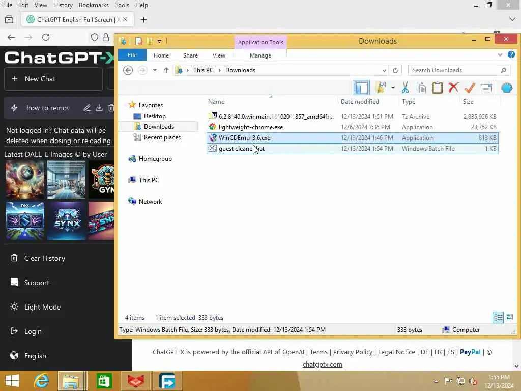521x391 pixels.
Task: Sort files by Name column
Action: pos(216,102)
